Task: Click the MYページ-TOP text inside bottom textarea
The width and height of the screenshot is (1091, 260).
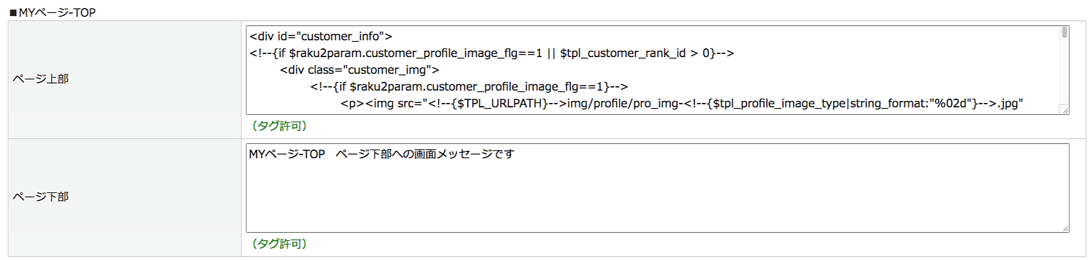Action: [287, 154]
